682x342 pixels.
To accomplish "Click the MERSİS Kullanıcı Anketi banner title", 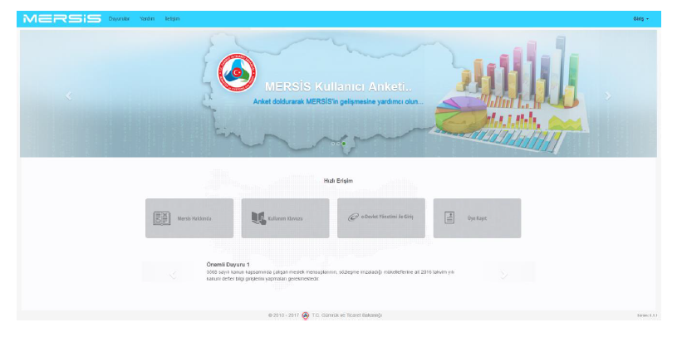I will click(338, 87).
